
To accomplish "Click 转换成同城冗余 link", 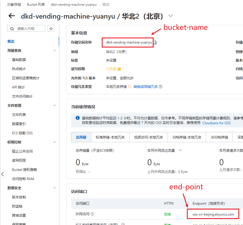I will point(145,87).
